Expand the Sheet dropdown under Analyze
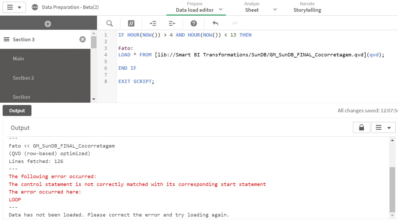 click(x=275, y=10)
